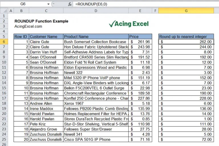Click the 'AcingExcel.com' cell
Screen dimensions: 219x146
click(x=28, y=26)
